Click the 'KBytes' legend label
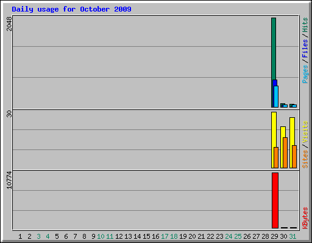 pyautogui.click(x=305, y=218)
